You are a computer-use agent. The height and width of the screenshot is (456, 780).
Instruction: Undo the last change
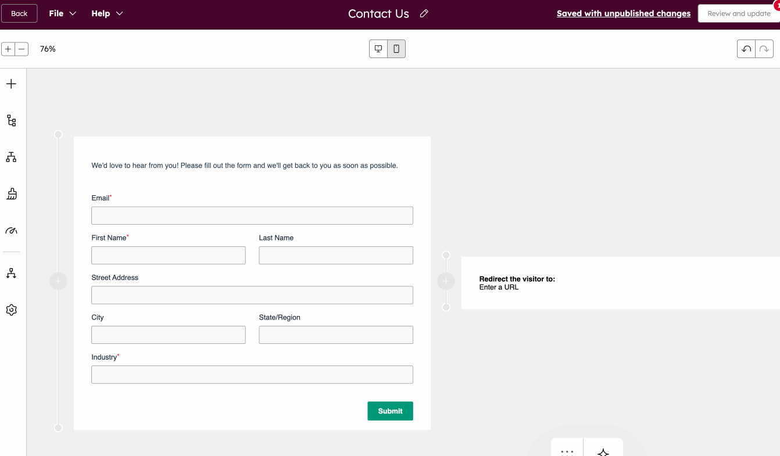point(746,49)
